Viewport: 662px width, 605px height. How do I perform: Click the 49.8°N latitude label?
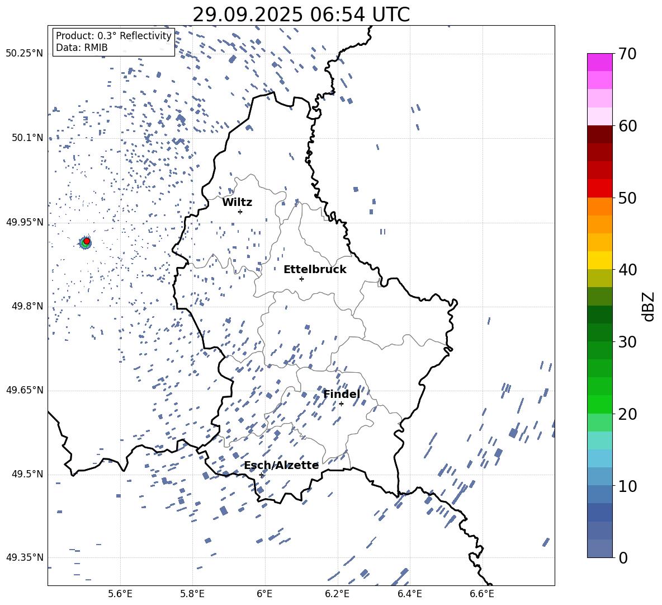tap(27, 306)
